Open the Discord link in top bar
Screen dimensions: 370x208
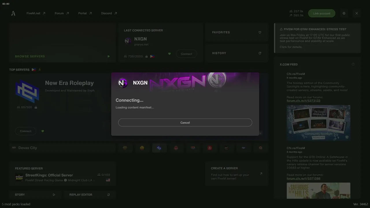[109, 13]
